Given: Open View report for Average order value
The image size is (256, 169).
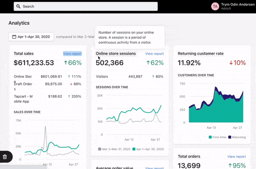Looking at the screenshot, I should pos(154,168).
